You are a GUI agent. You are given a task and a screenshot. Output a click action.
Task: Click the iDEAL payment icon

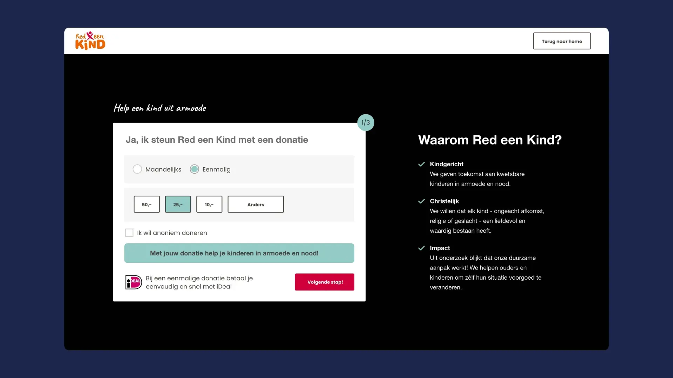pos(133,282)
